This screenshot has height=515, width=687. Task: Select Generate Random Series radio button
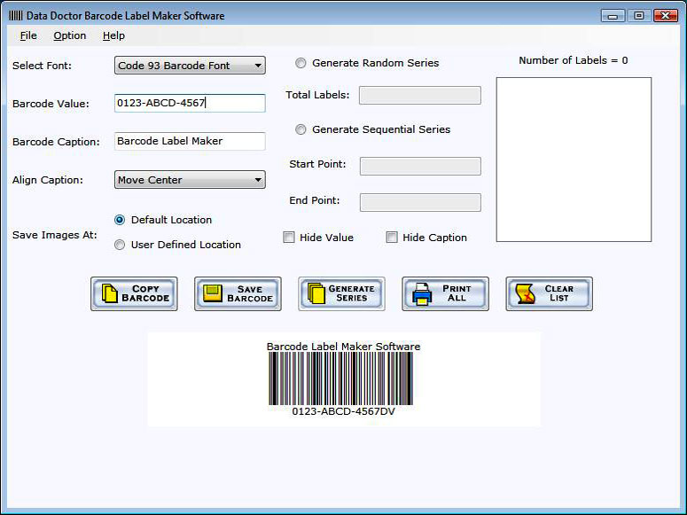(301, 63)
